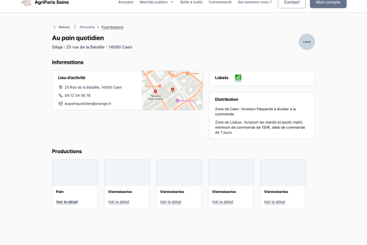The image size is (367, 245).
Task: Click the Fournisseurs breadcrumb link
Action: pos(113,27)
